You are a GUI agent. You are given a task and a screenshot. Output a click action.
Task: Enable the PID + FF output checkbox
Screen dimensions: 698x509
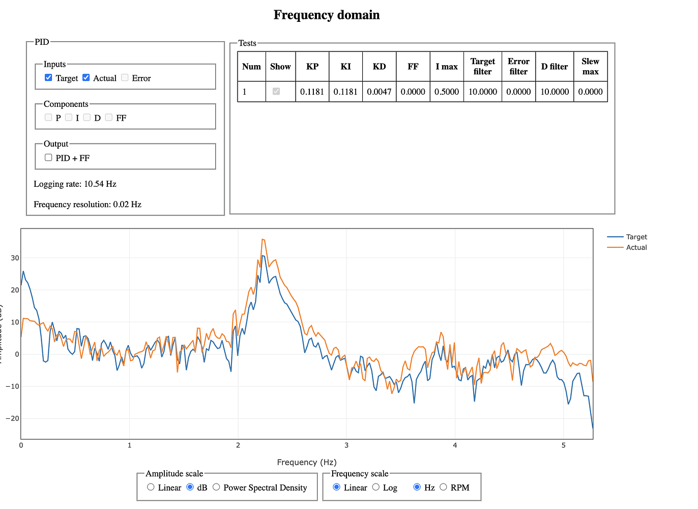click(48, 157)
